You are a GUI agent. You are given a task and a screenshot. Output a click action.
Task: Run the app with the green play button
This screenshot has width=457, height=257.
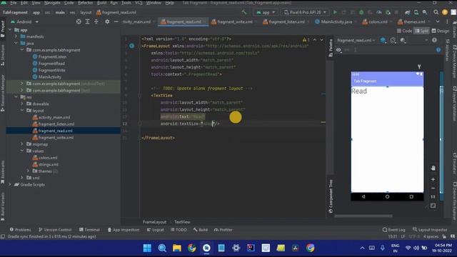pyautogui.click(x=335, y=12)
